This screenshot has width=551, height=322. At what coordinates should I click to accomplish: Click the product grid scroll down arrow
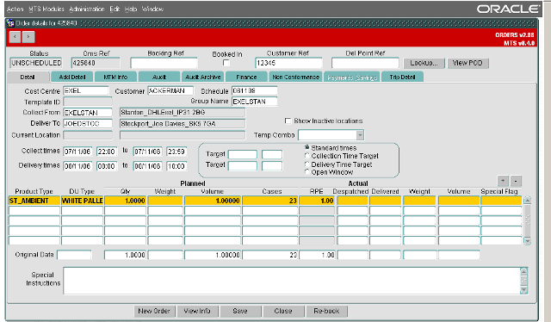(x=527, y=241)
